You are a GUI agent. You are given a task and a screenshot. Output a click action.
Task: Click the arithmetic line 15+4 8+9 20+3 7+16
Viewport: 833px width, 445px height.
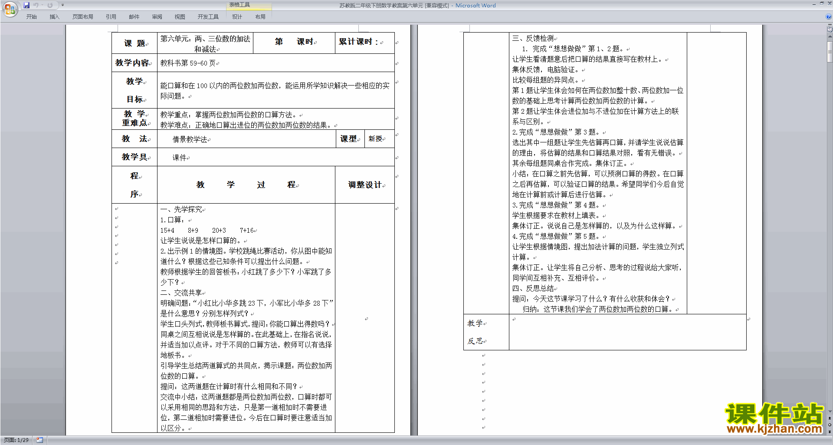[x=207, y=230]
